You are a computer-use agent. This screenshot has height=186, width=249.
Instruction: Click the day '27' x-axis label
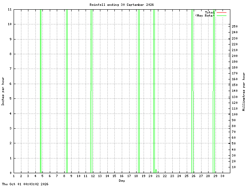(x=201, y=176)
